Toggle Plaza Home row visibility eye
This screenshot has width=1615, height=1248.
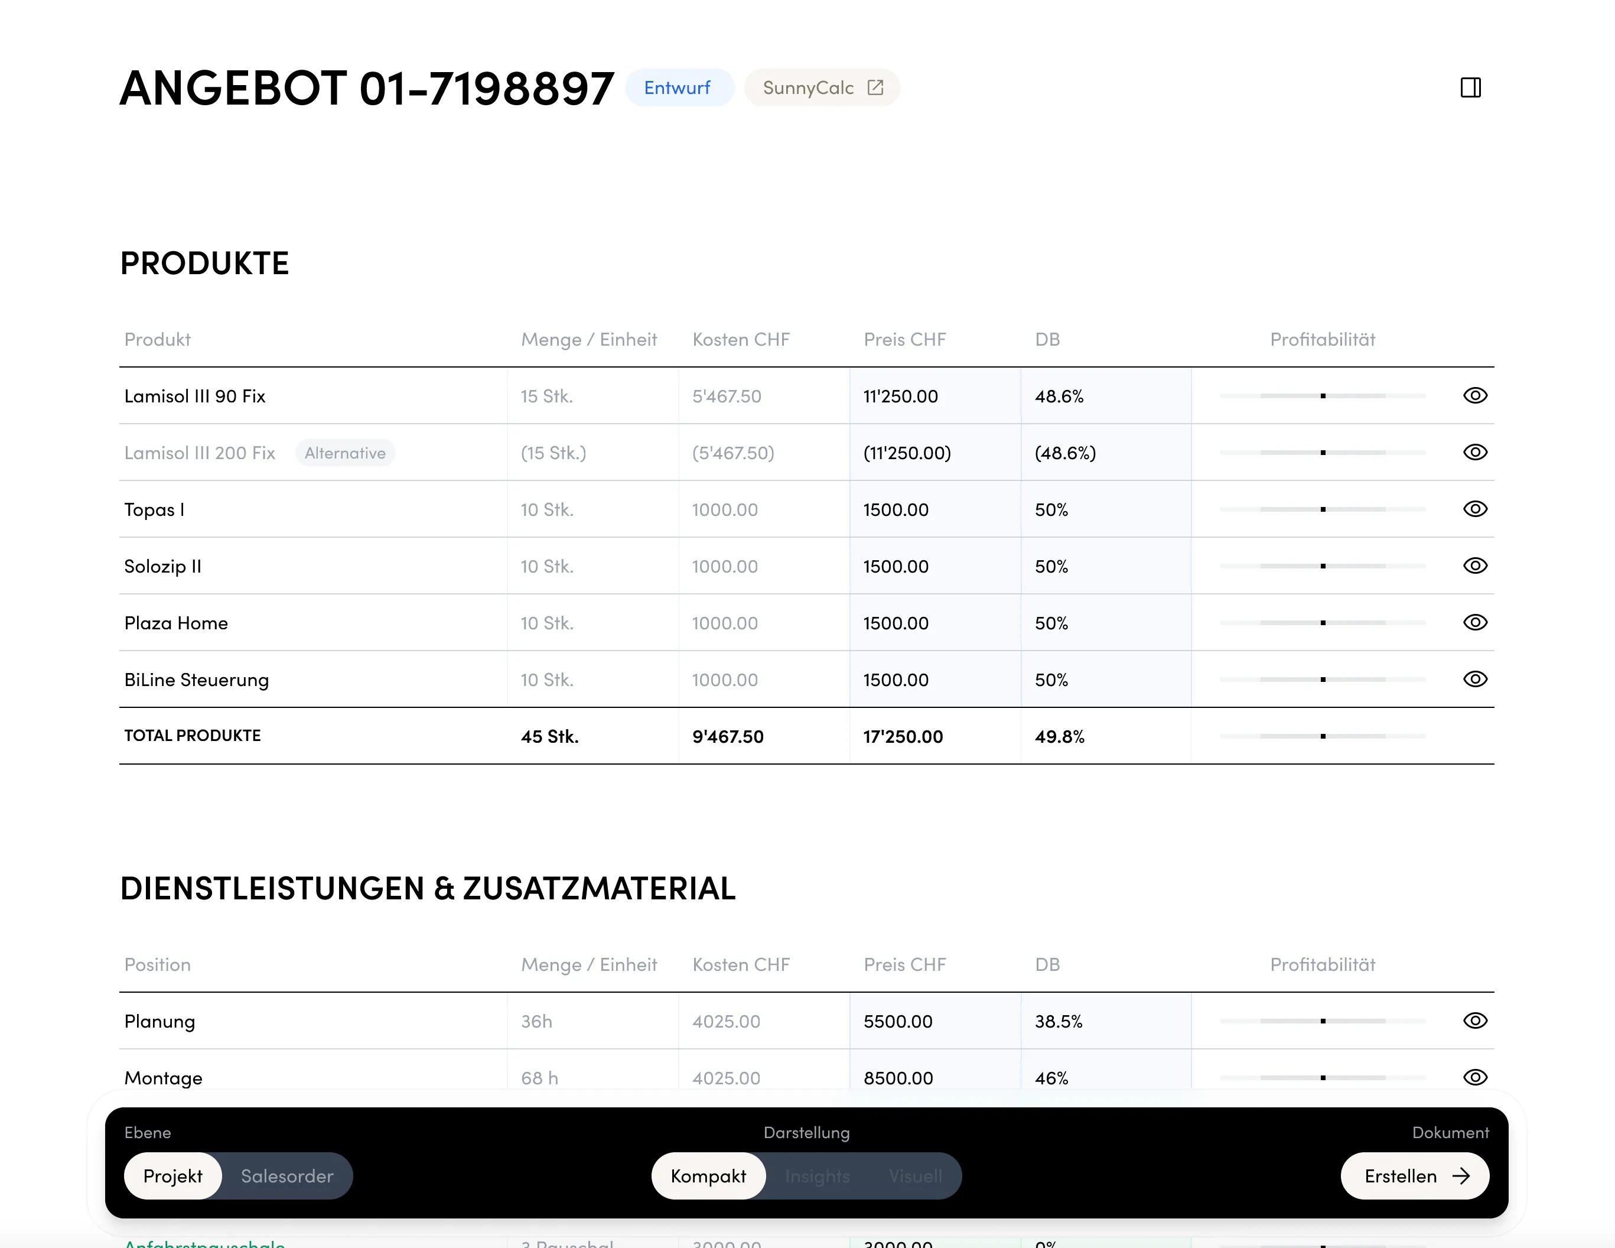point(1474,622)
